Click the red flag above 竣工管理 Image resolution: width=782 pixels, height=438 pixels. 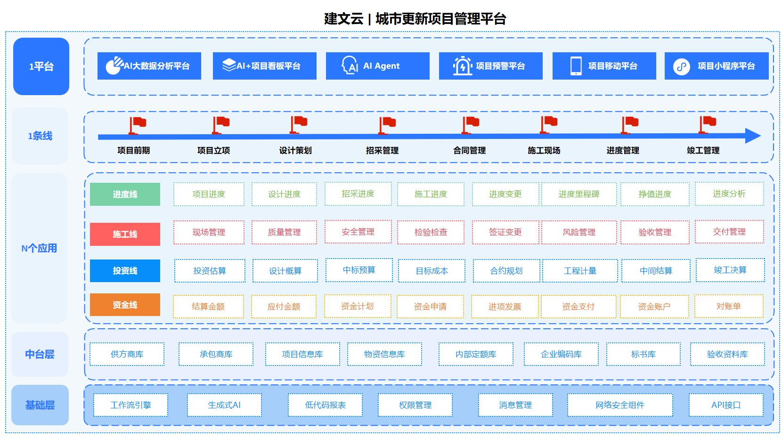click(707, 124)
